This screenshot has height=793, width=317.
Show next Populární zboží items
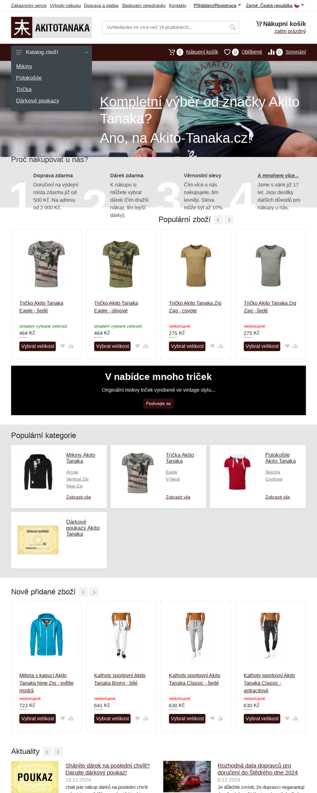click(x=229, y=220)
